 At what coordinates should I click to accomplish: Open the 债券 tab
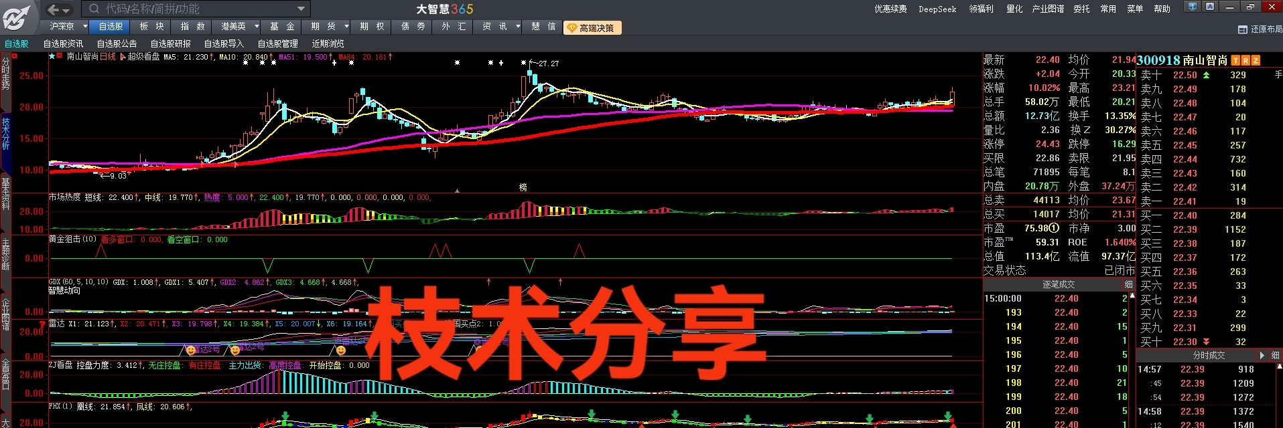click(x=413, y=27)
